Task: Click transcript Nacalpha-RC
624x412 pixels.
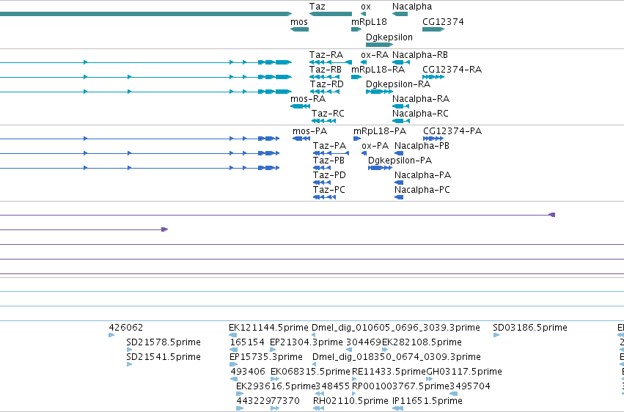Action: tap(420, 114)
